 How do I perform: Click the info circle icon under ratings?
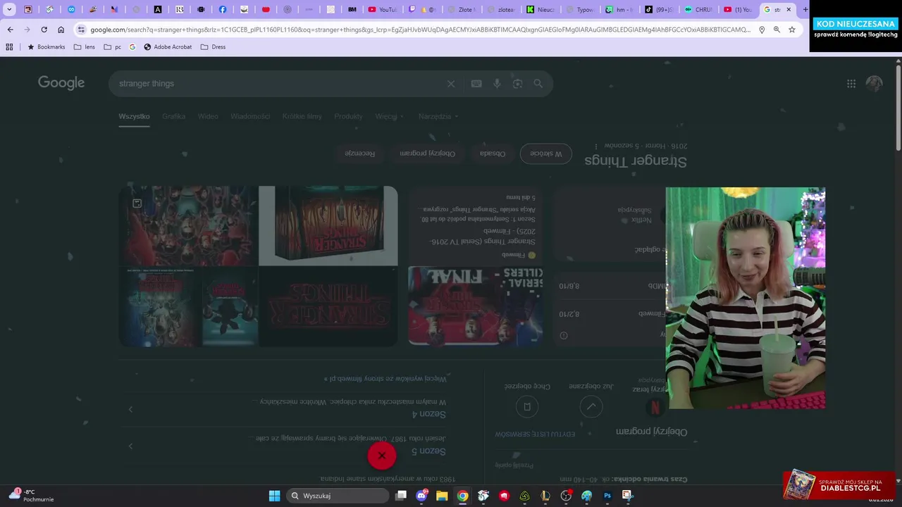[564, 336]
